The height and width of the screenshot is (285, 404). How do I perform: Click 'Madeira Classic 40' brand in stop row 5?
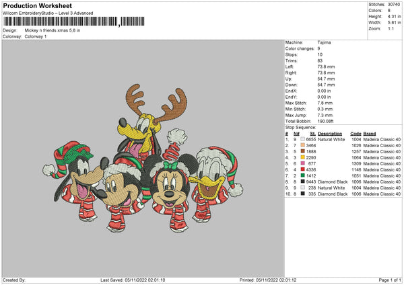click(x=382, y=163)
